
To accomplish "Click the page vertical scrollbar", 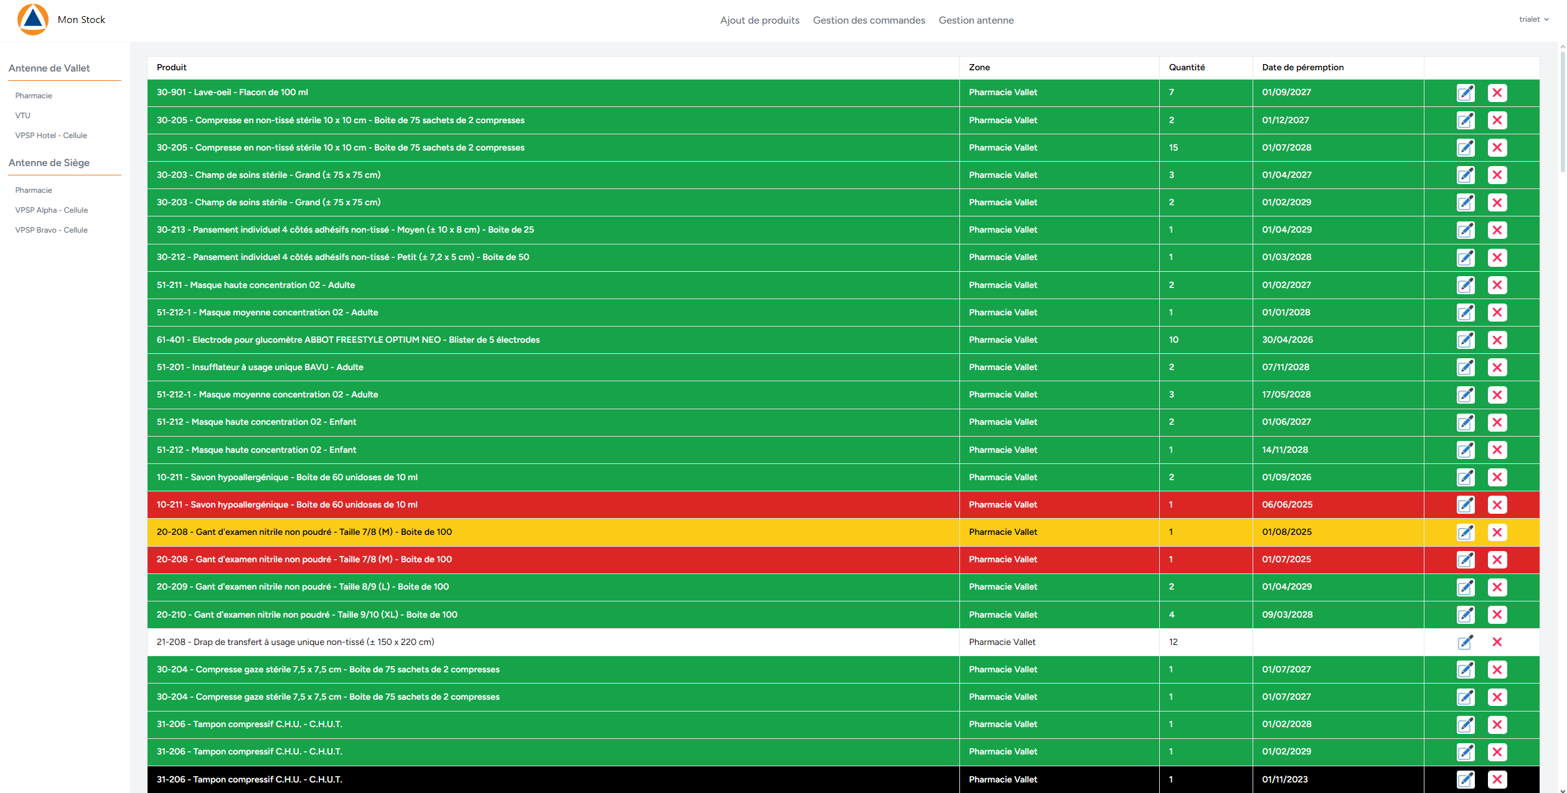I will 1563,112.
